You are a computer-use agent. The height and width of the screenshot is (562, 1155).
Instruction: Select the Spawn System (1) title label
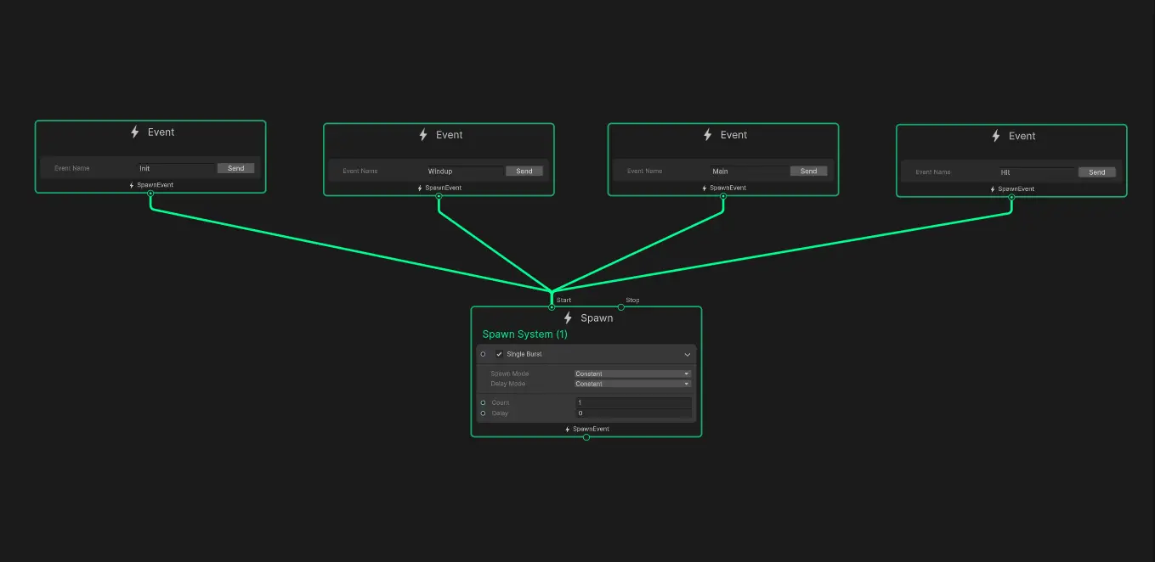524,334
